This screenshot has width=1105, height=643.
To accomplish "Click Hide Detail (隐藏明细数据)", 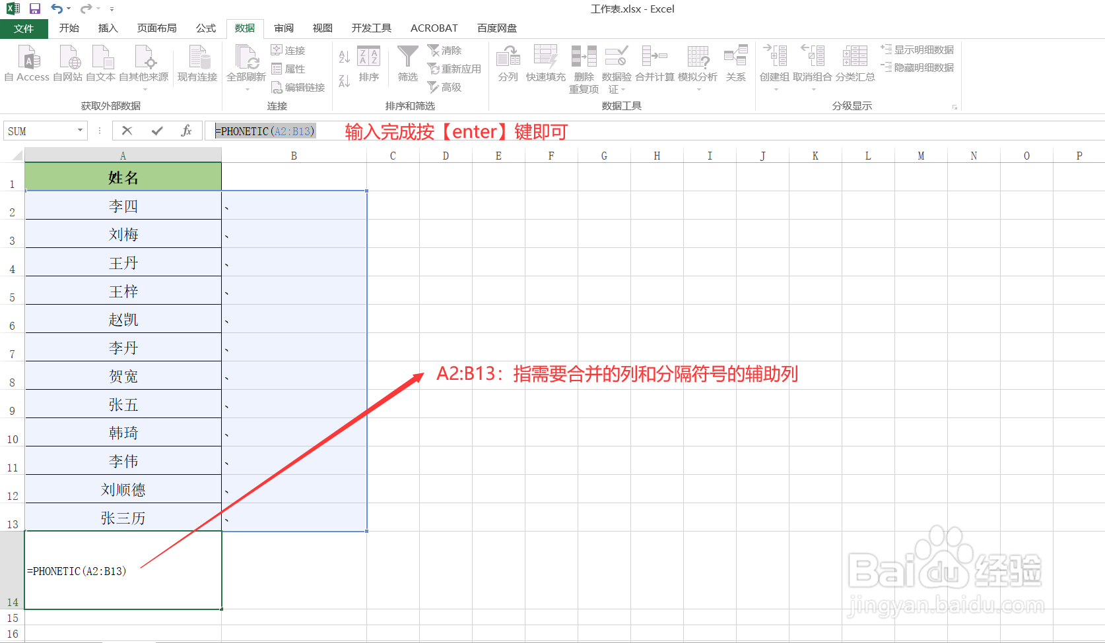I will (918, 67).
